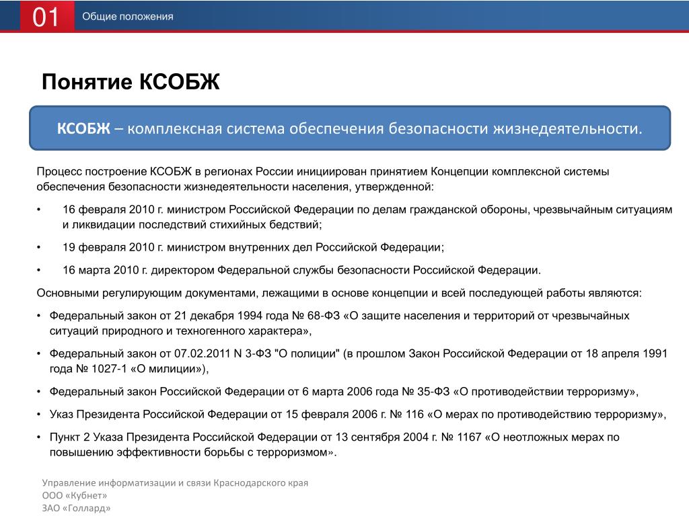Screen dimensions: 689x516
Task: Select the title Понятие КСОБЖ
Action: (x=131, y=81)
